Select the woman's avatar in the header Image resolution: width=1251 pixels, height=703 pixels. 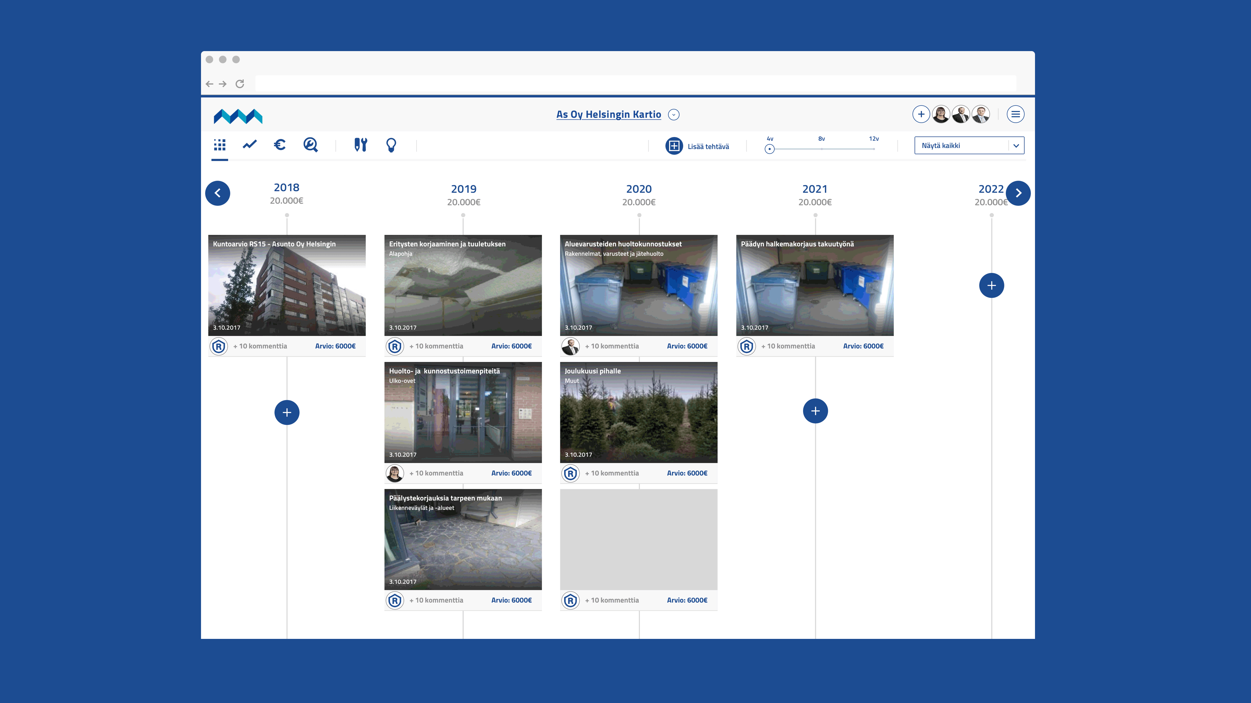[x=941, y=114]
